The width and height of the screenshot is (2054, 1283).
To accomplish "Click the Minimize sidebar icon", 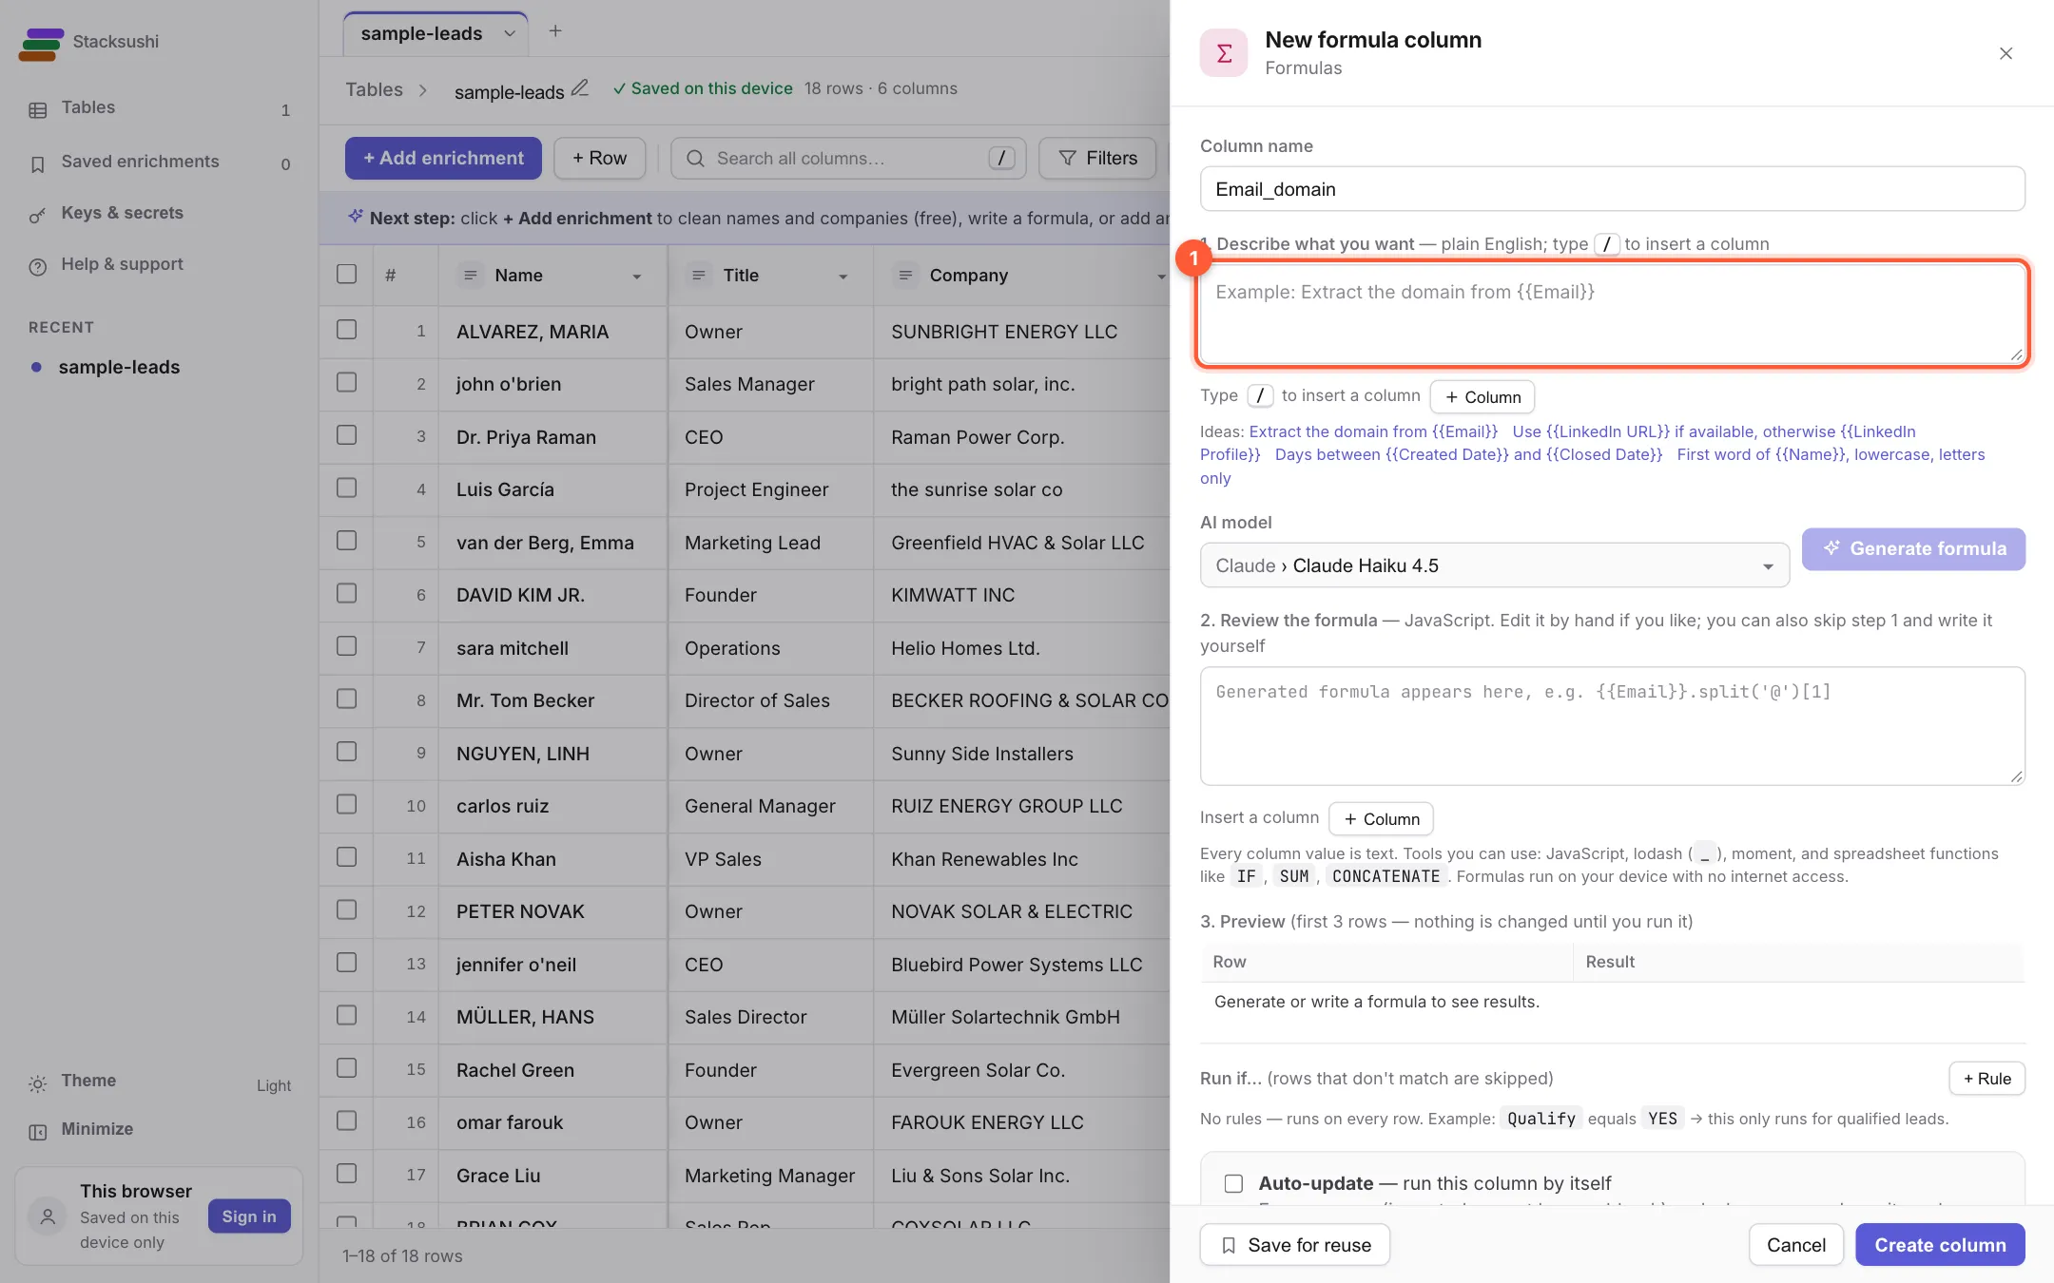I will (x=38, y=1132).
